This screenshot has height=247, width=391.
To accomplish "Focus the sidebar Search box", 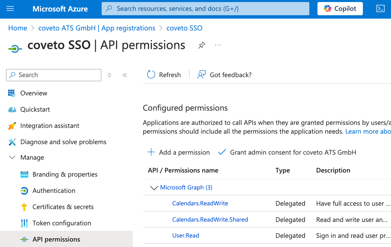I will click(54, 75).
